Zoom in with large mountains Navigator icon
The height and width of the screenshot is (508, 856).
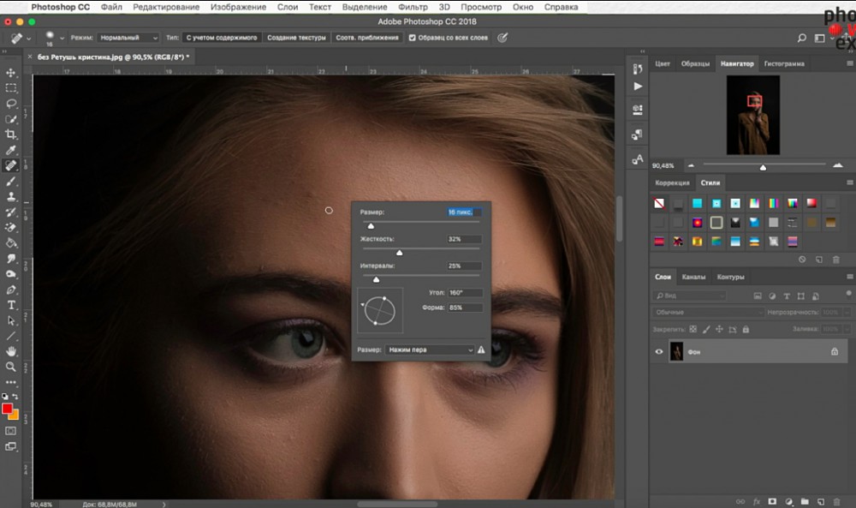[x=838, y=165]
